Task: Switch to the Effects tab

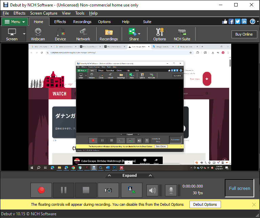Action: pos(60,22)
